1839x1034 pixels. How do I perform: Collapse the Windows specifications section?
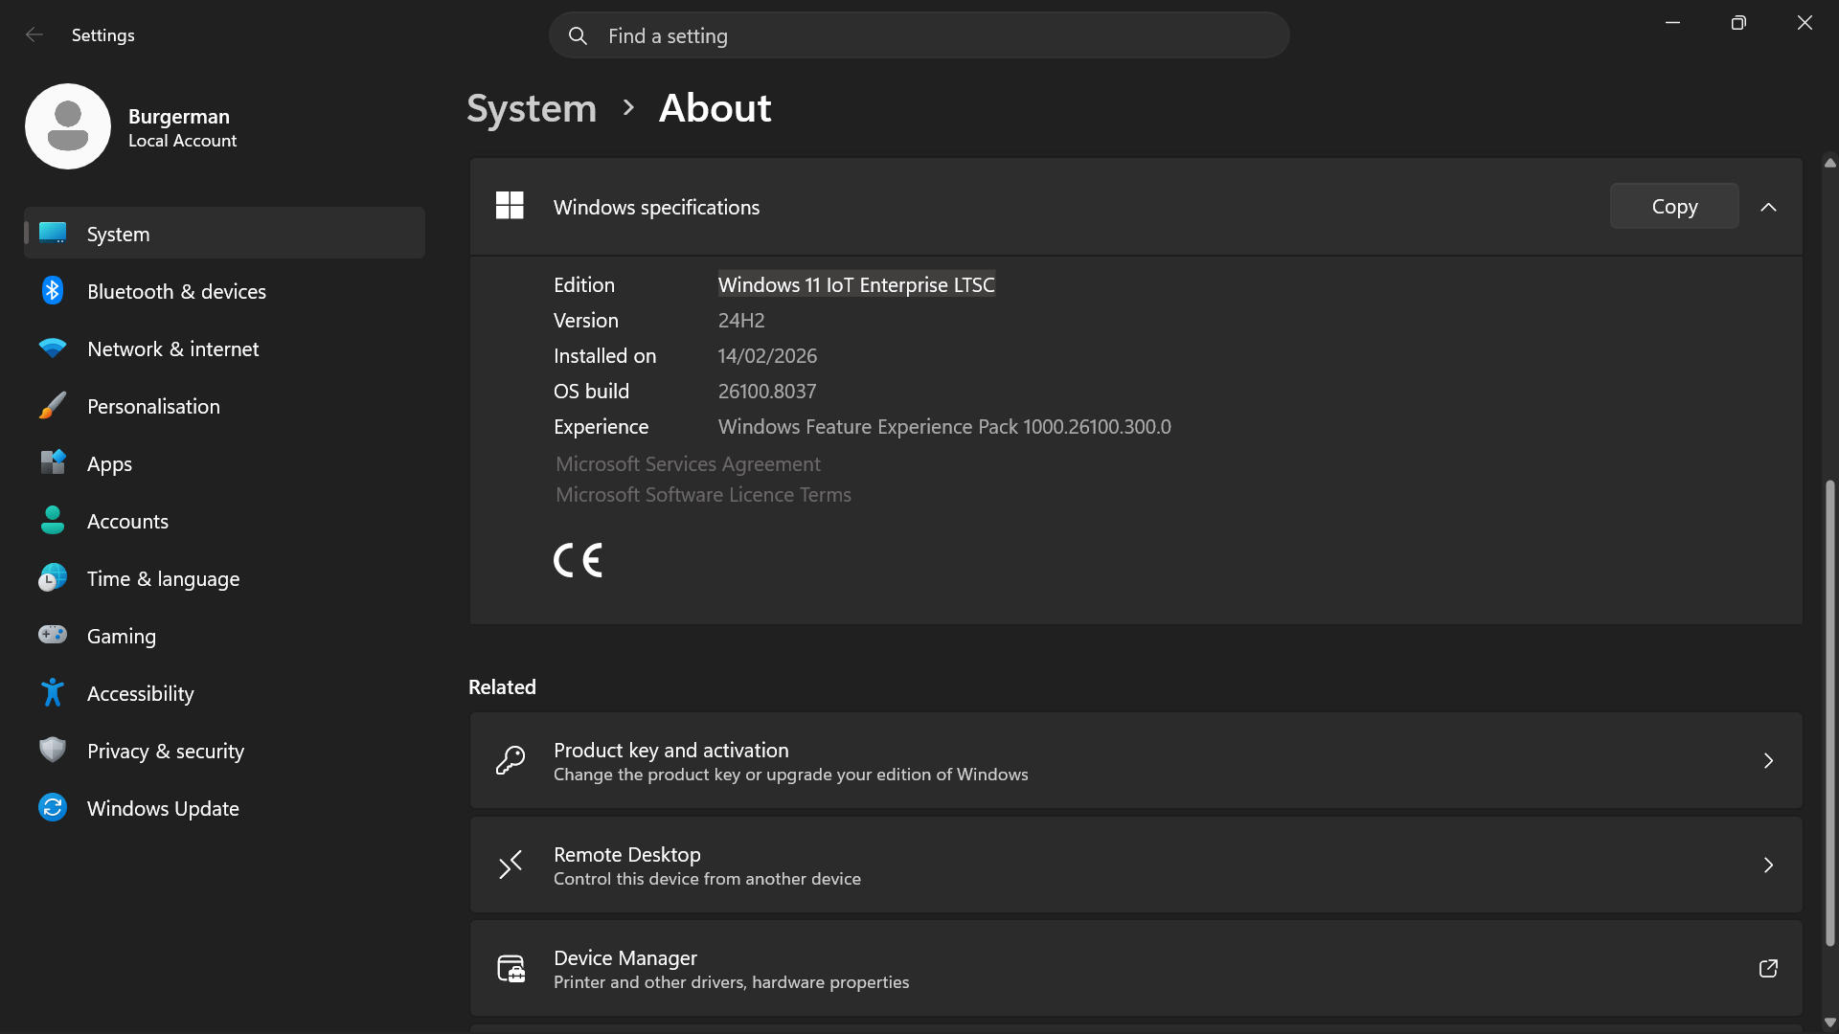1768,207
